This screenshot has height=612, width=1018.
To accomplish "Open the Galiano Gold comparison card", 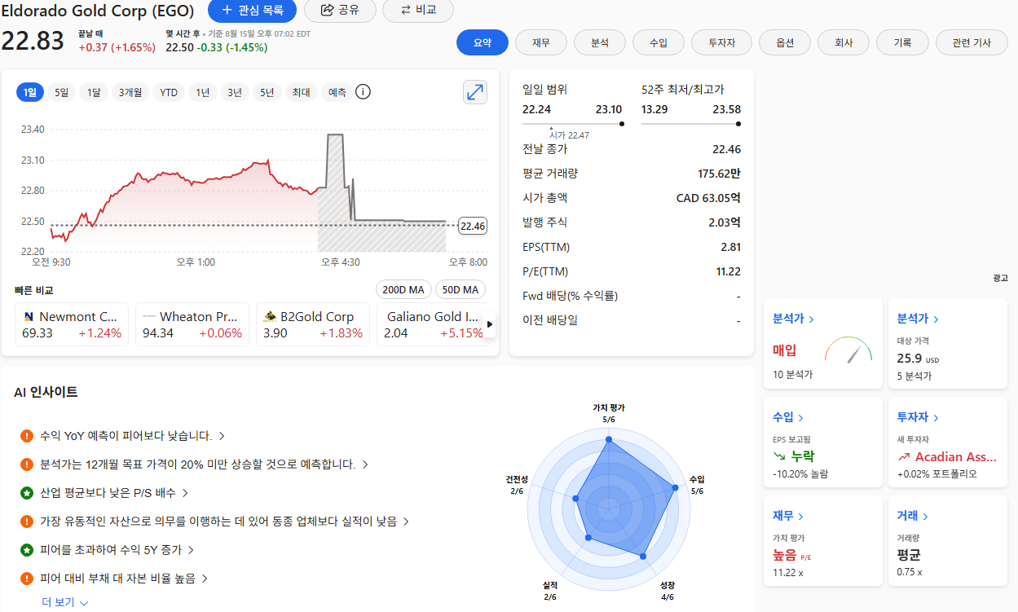I will (x=432, y=324).
